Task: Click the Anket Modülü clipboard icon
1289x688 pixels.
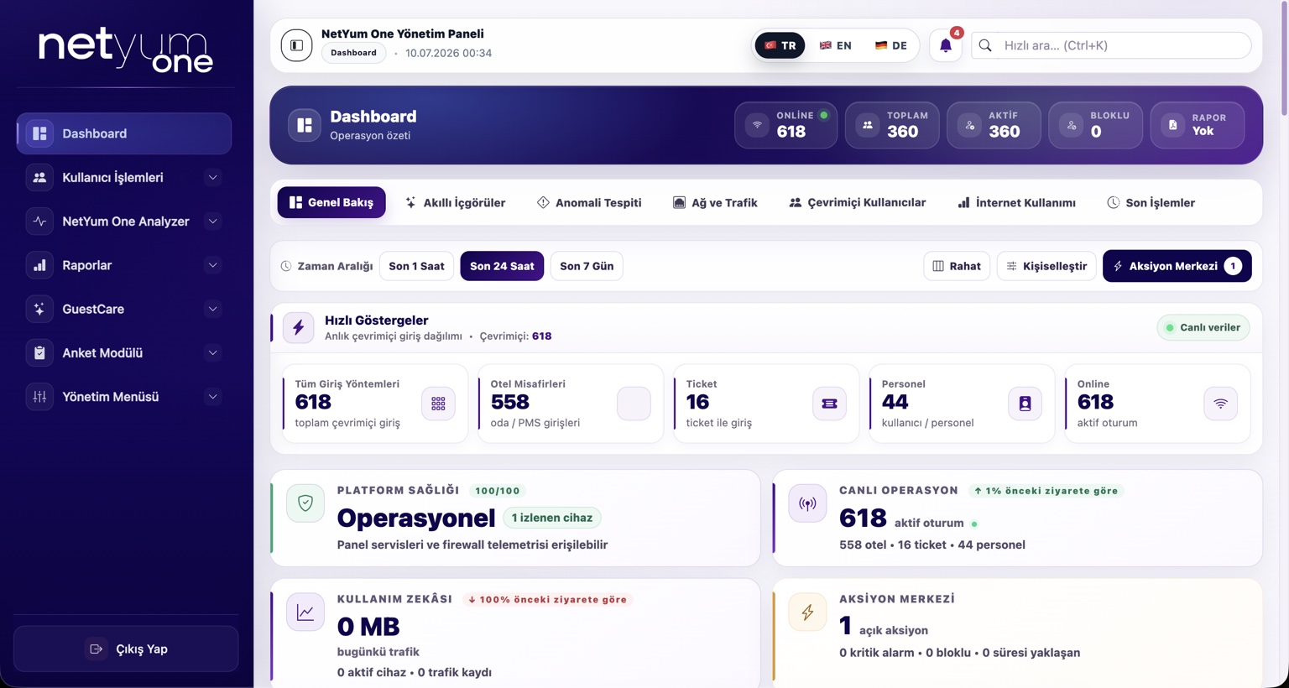Action: tap(39, 352)
